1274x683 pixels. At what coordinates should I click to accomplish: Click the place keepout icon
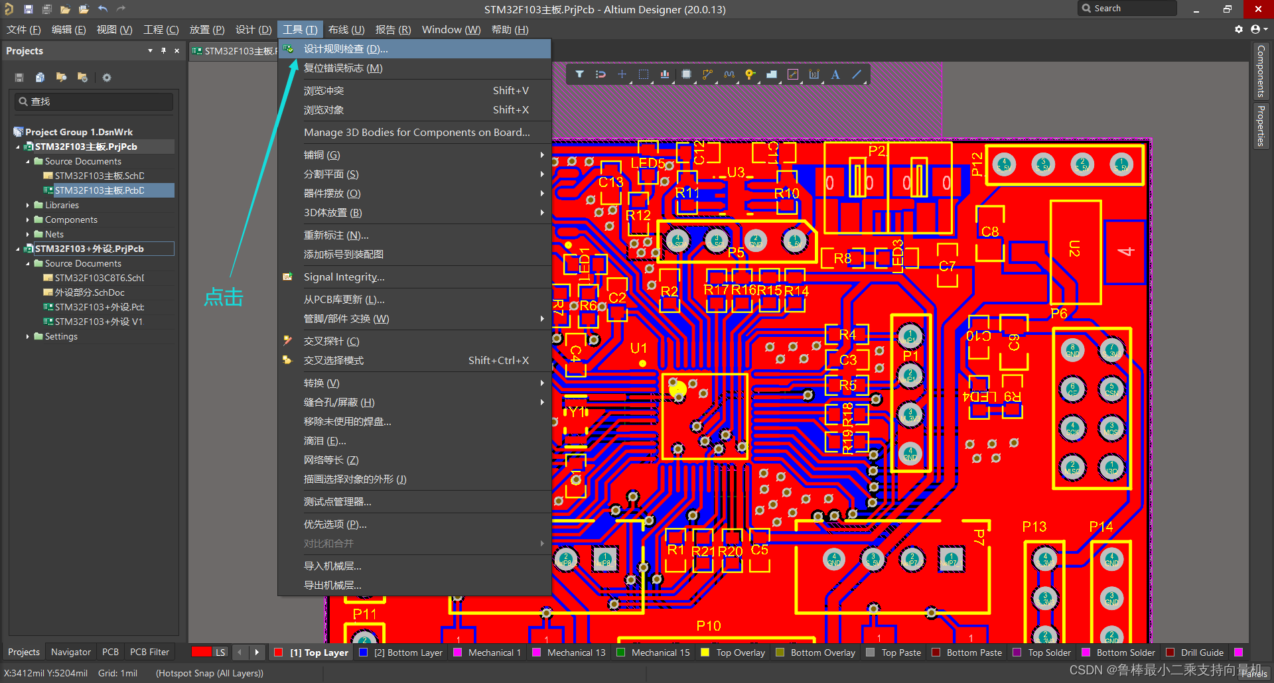793,74
